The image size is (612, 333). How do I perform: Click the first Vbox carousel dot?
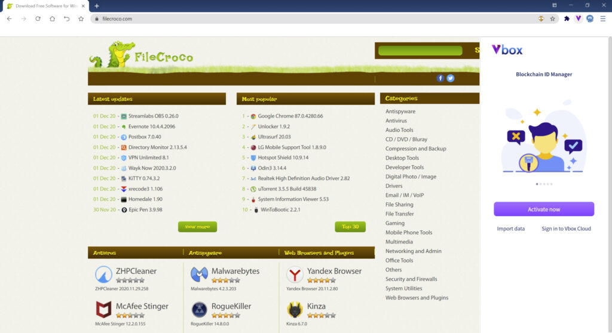(x=537, y=184)
